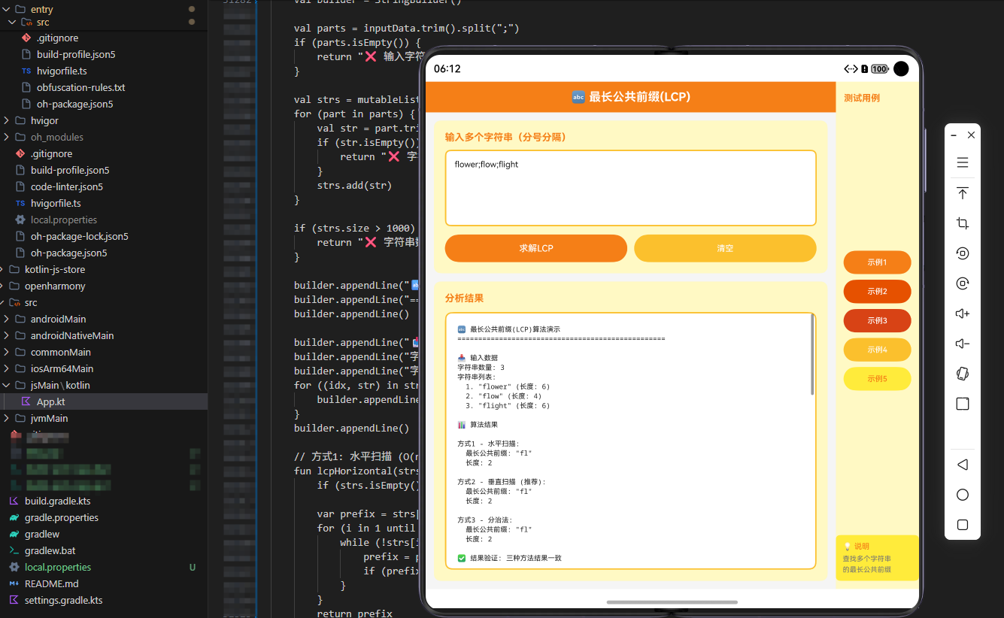Click the Kotlin icon beside build.gradle.kts
This screenshot has width=1004, height=618.
14,501
